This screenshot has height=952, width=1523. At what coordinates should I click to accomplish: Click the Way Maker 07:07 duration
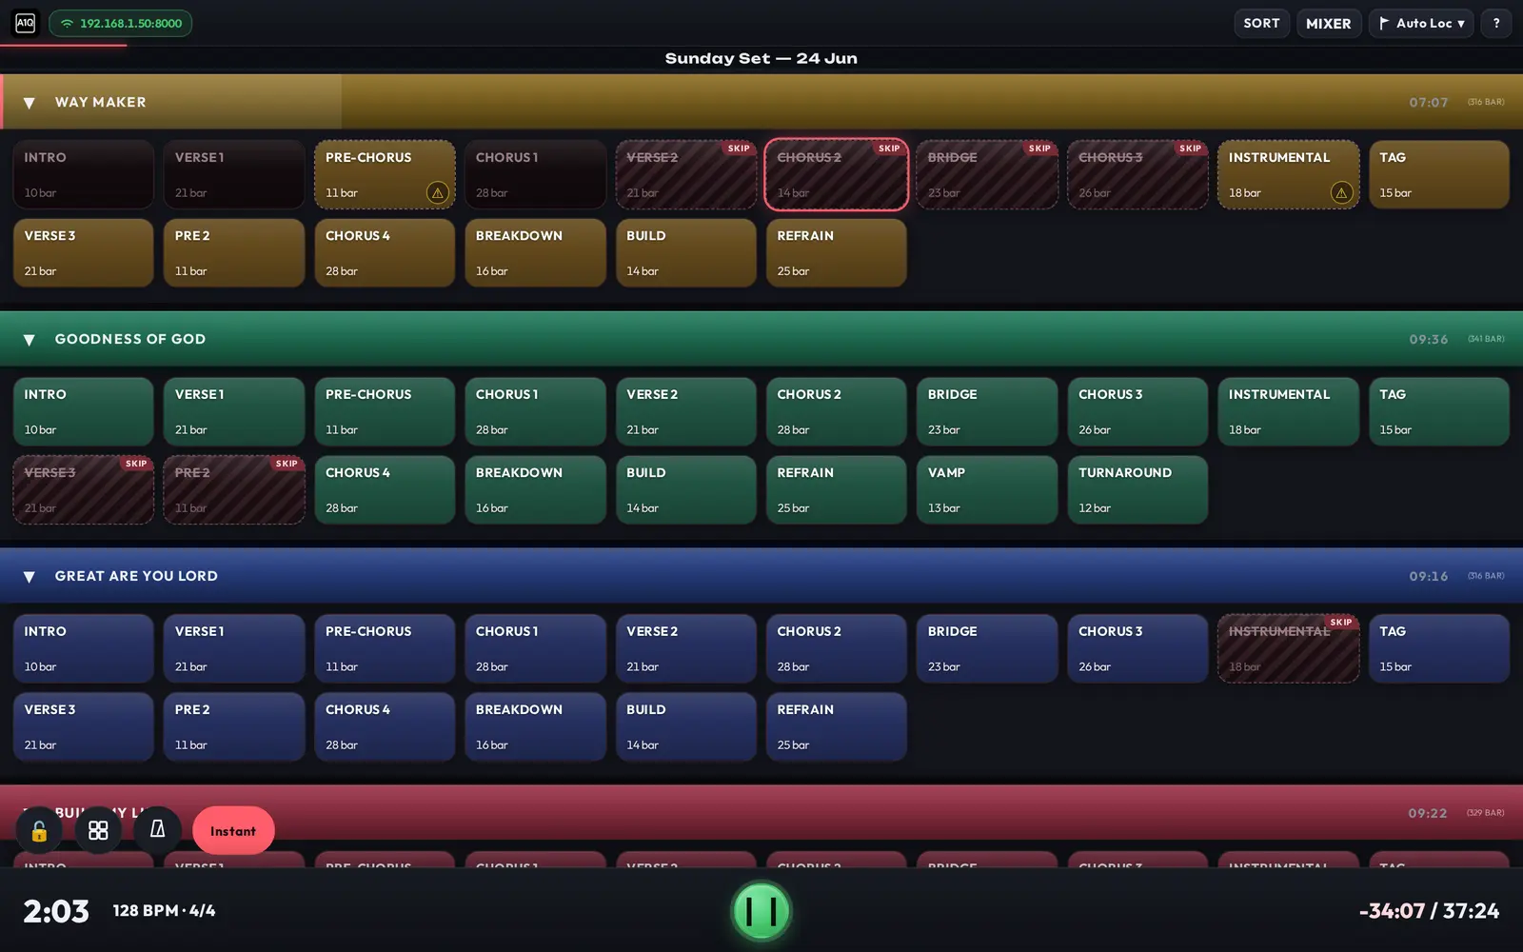click(1428, 103)
